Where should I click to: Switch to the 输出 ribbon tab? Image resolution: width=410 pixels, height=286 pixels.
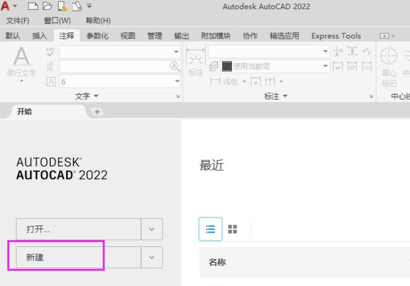(181, 36)
